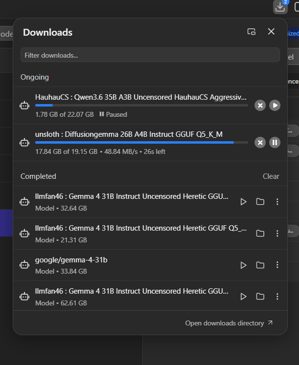Open more options for google/gemma-4-31b

[x=277, y=265]
